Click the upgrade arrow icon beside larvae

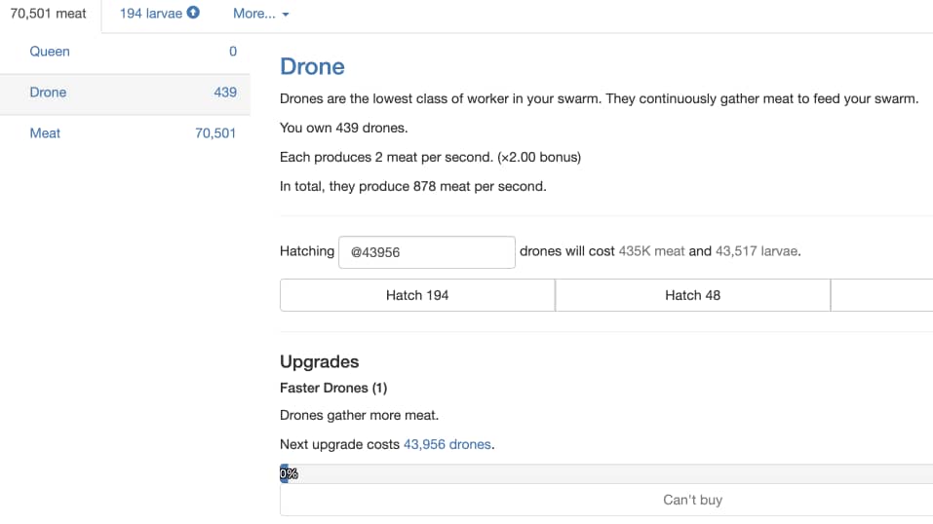point(193,14)
